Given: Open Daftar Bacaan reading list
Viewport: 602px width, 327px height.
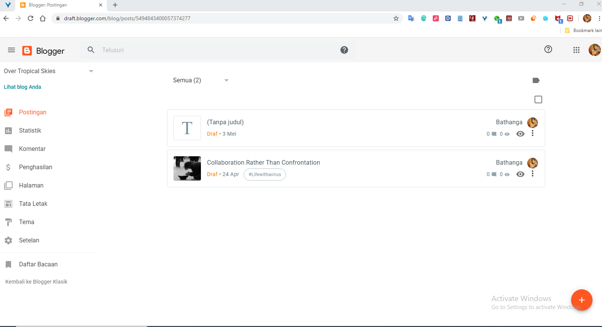Looking at the screenshot, I should coord(38,264).
